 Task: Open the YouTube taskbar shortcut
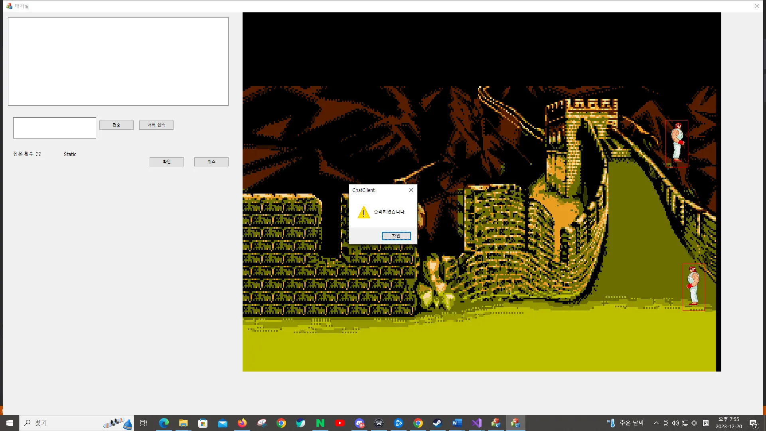(340, 423)
